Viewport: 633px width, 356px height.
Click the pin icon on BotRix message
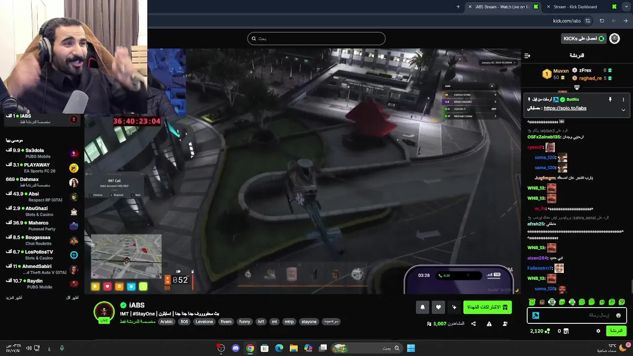610,99
